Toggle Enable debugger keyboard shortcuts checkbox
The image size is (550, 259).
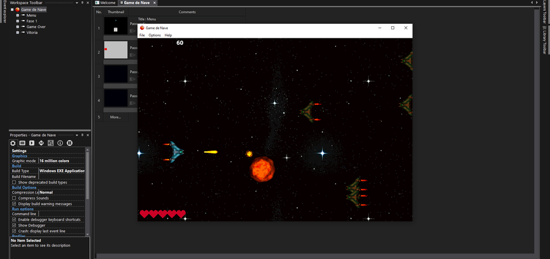pos(15,220)
